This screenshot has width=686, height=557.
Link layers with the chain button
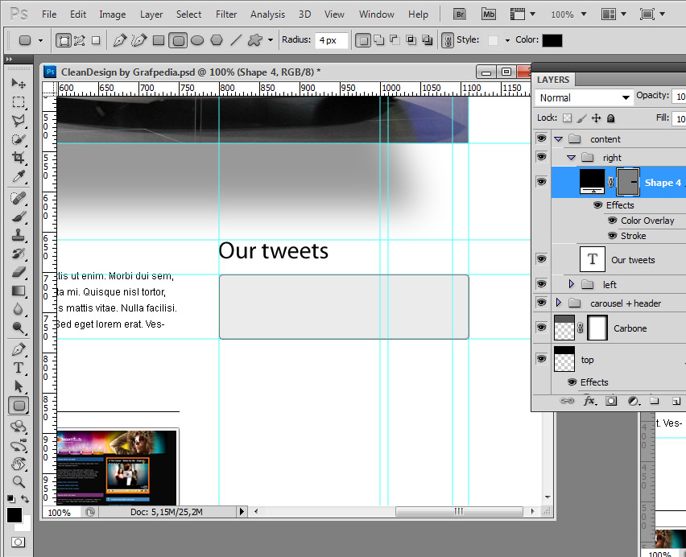[x=567, y=401]
